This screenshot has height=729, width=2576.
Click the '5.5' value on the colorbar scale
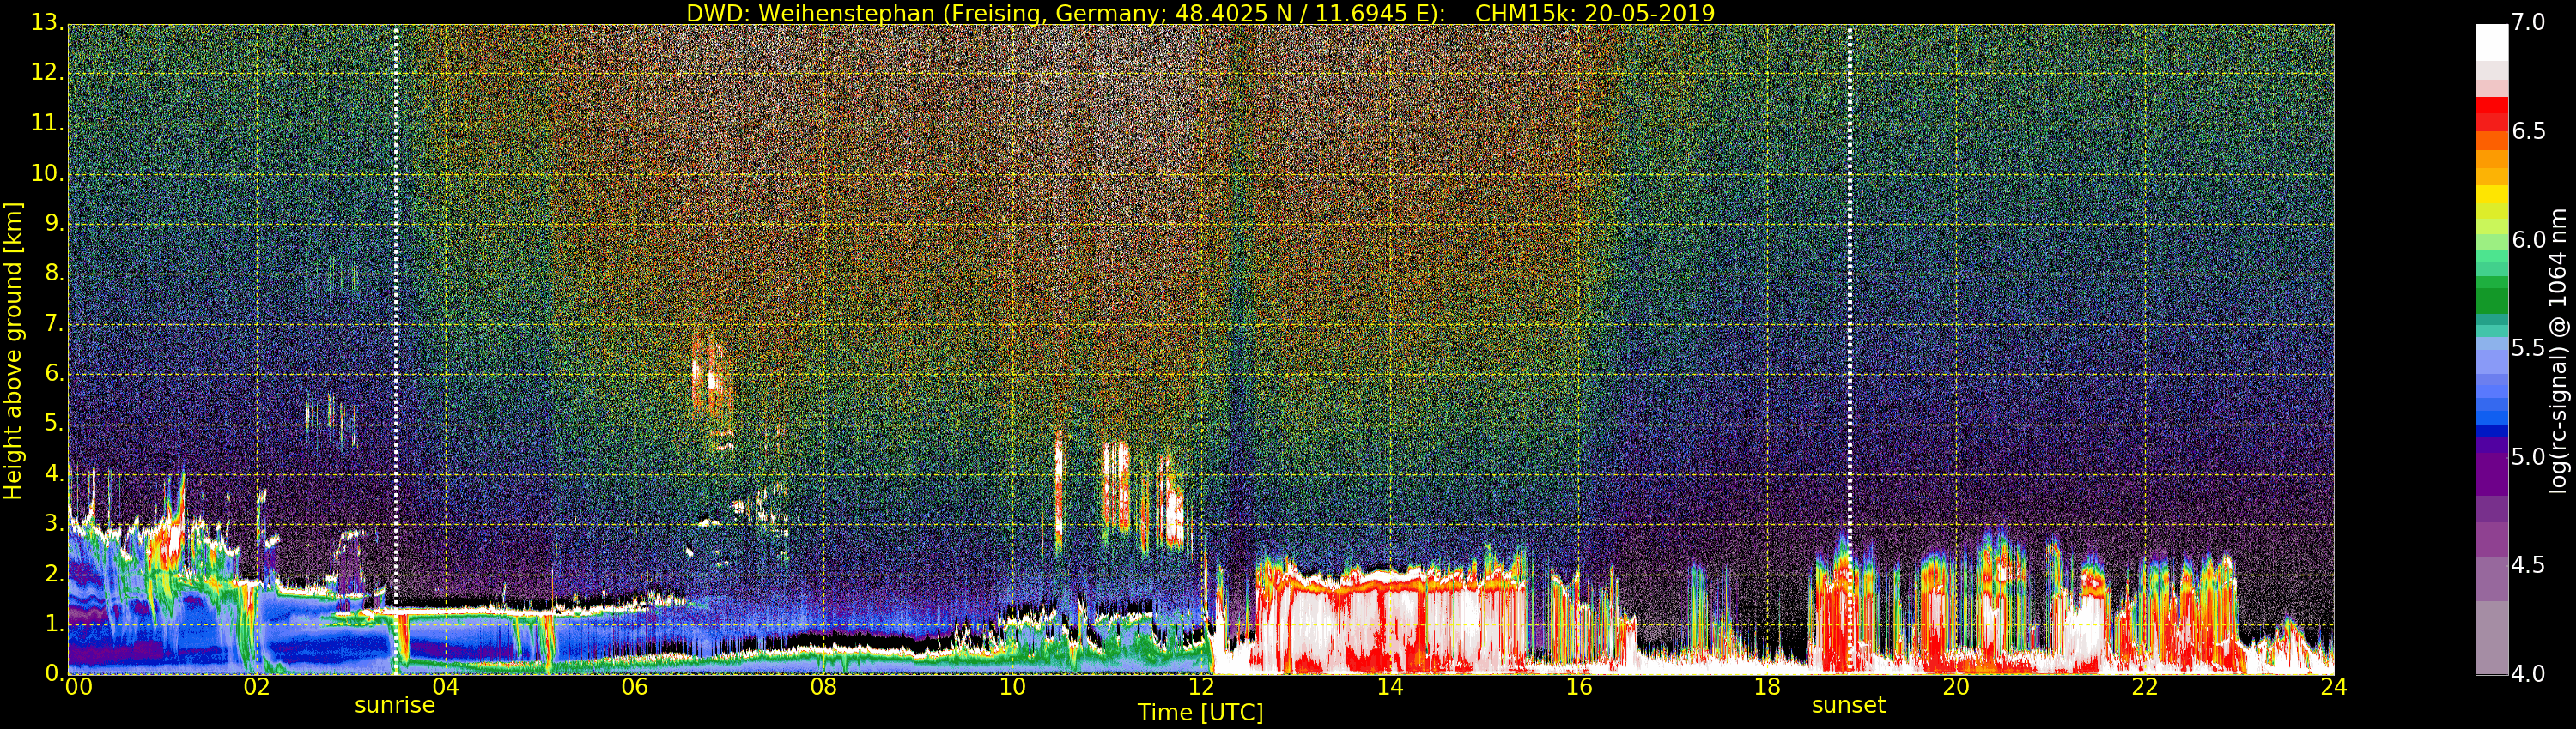[x=2528, y=348]
